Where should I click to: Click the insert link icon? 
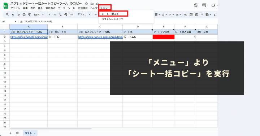pyautogui.click(x=186, y=14)
